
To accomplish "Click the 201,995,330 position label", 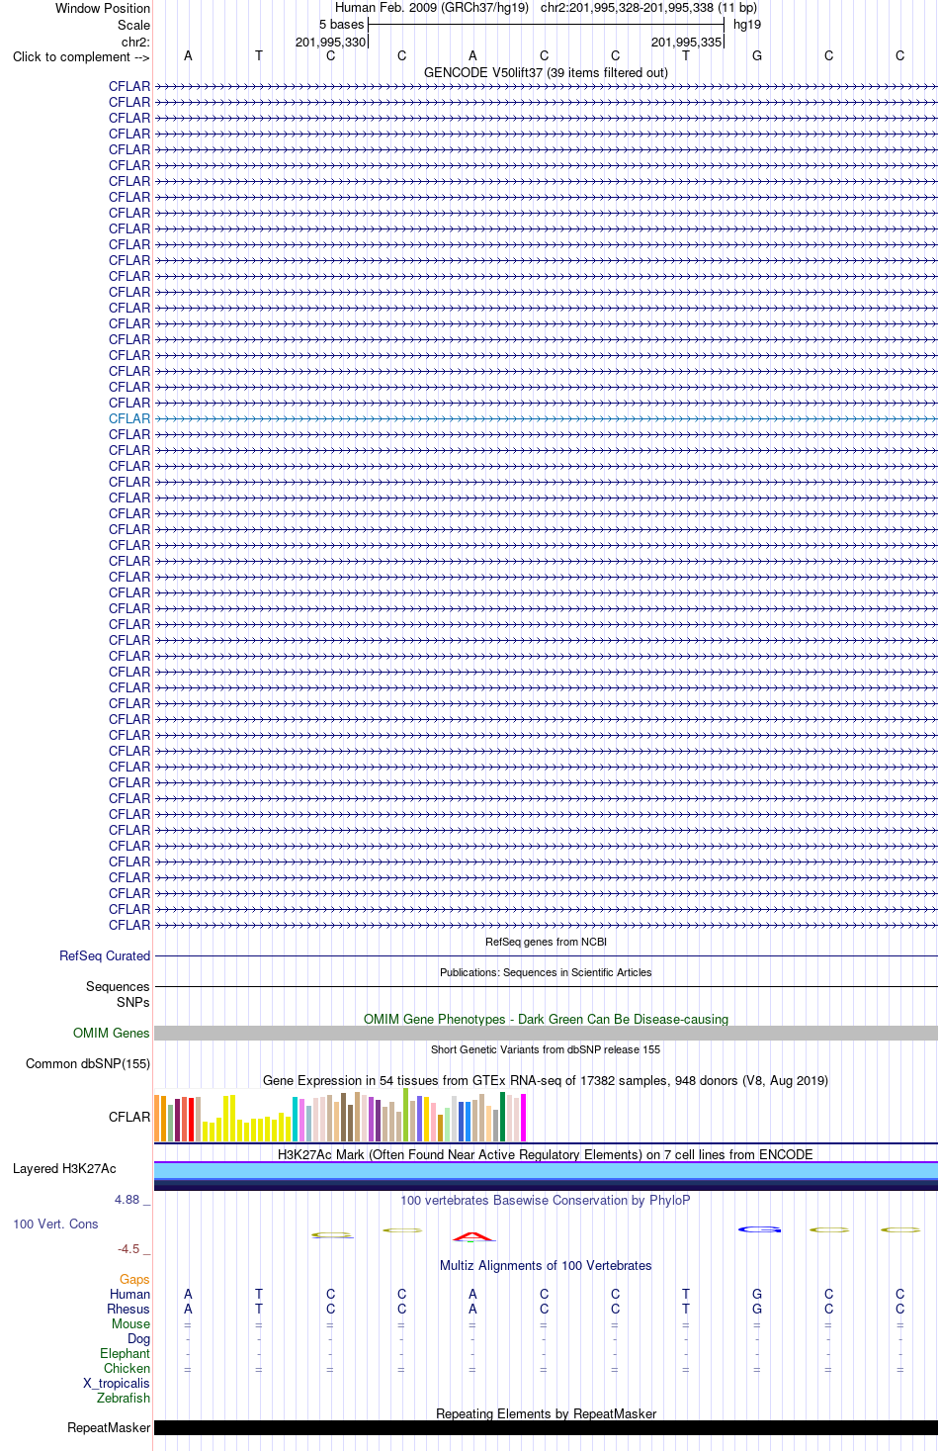I will click(330, 42).
